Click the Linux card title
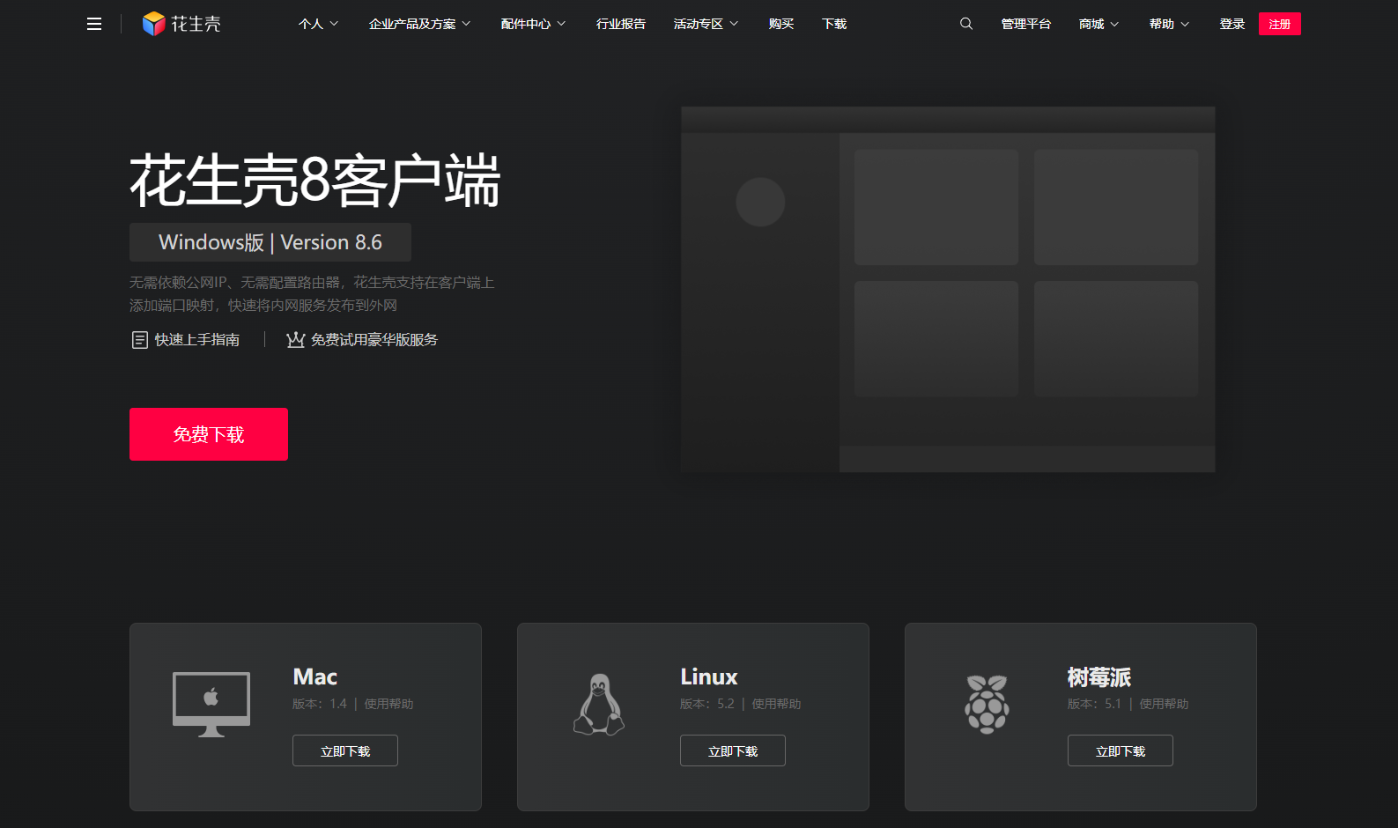Viewport: 1398px width, 828px height. (x=709, y=676)
